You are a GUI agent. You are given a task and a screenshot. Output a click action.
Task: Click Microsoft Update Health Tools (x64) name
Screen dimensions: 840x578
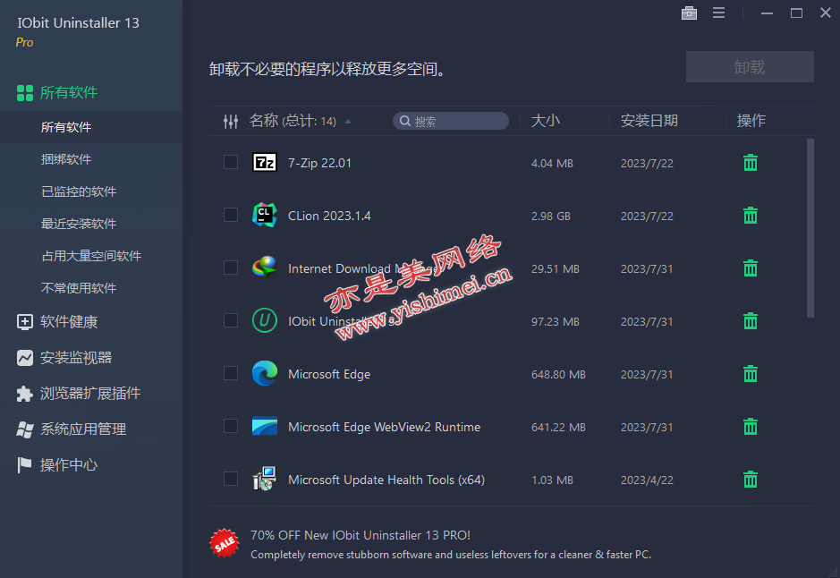(386, 480)
